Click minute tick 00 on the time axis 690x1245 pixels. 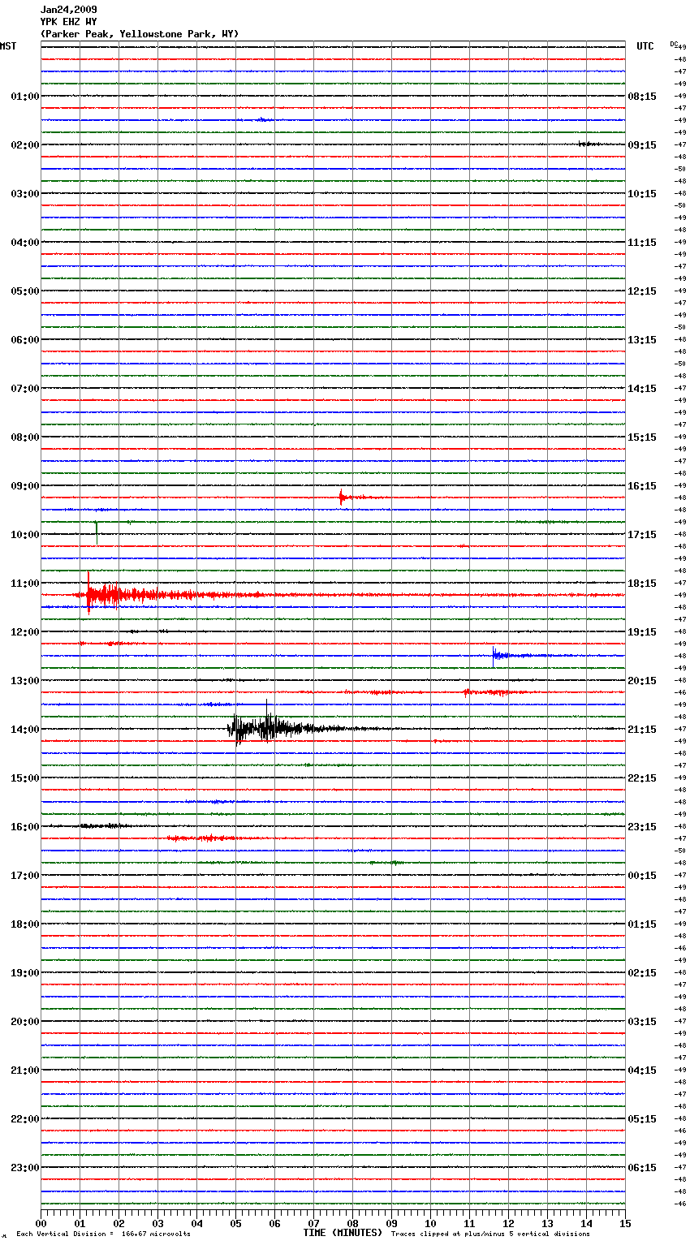[x=41, y=1223]
